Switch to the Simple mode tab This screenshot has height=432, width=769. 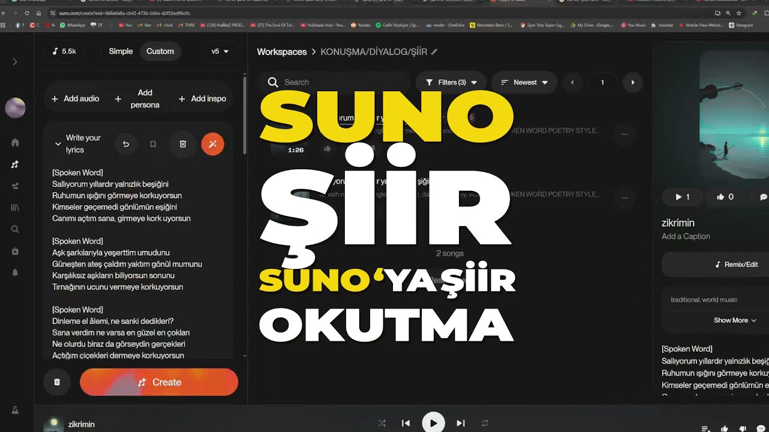121,51
